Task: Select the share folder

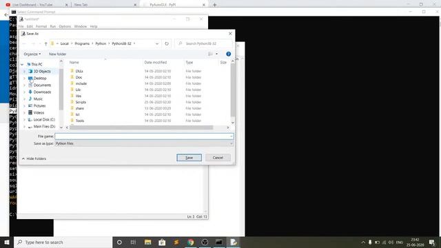Action: coord(80,108)
